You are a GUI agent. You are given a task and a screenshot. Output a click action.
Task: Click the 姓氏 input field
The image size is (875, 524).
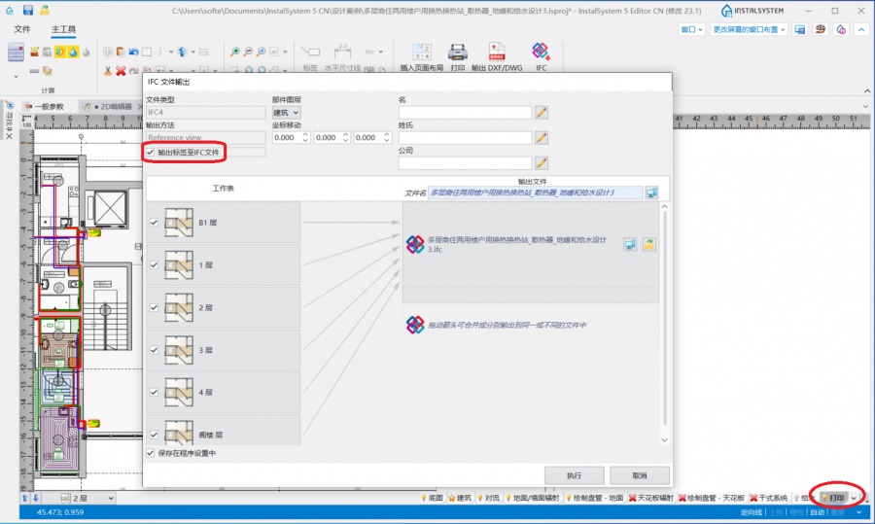[x=465, y=138]
